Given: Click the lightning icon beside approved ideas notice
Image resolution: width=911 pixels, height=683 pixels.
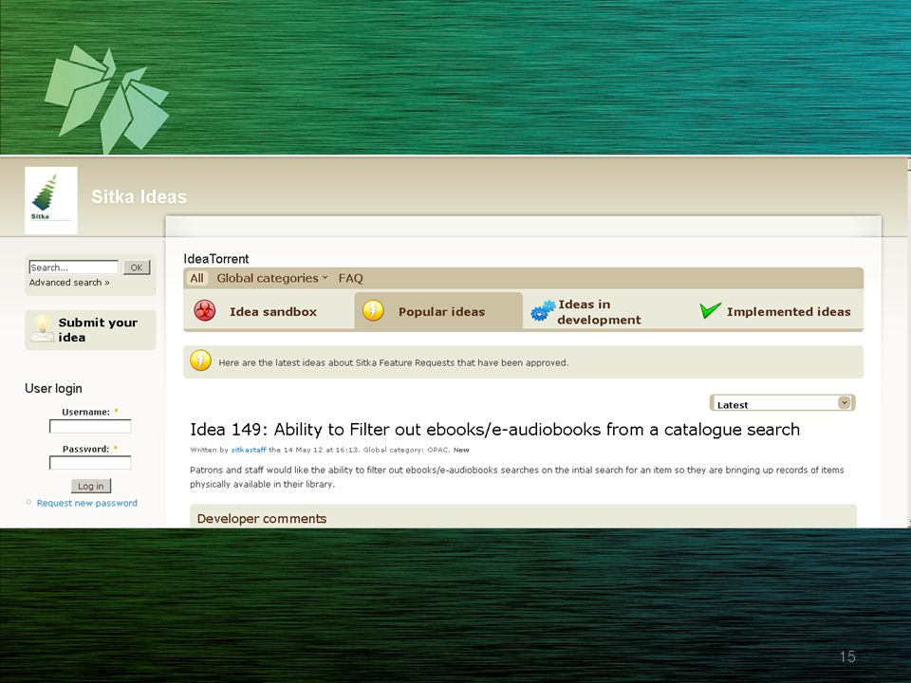Looking at the screenshot, I should [x=200, y=360].
